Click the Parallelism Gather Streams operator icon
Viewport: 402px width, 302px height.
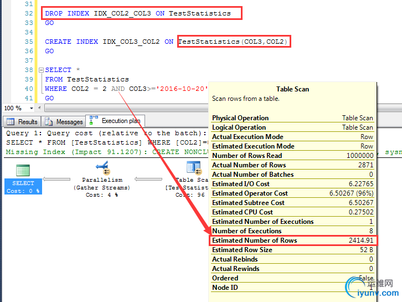click(102, 168)
